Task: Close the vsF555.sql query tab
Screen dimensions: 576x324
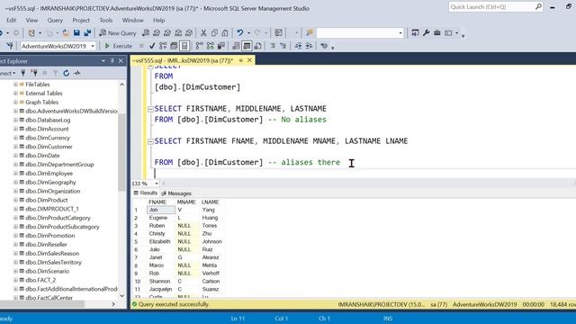Action: [x=249, y=60]
